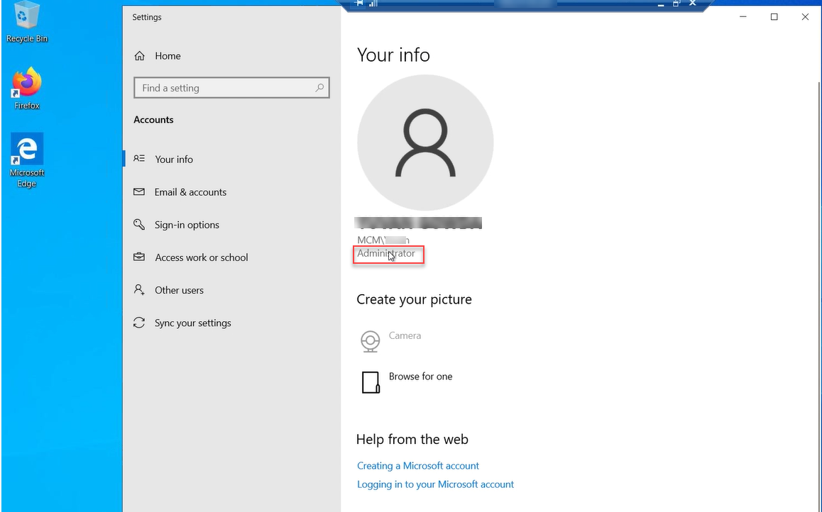Click the Sign-in options key icon
Image resolution: width=822 pixels, height=512 pixels.
(x=139, y=225)
